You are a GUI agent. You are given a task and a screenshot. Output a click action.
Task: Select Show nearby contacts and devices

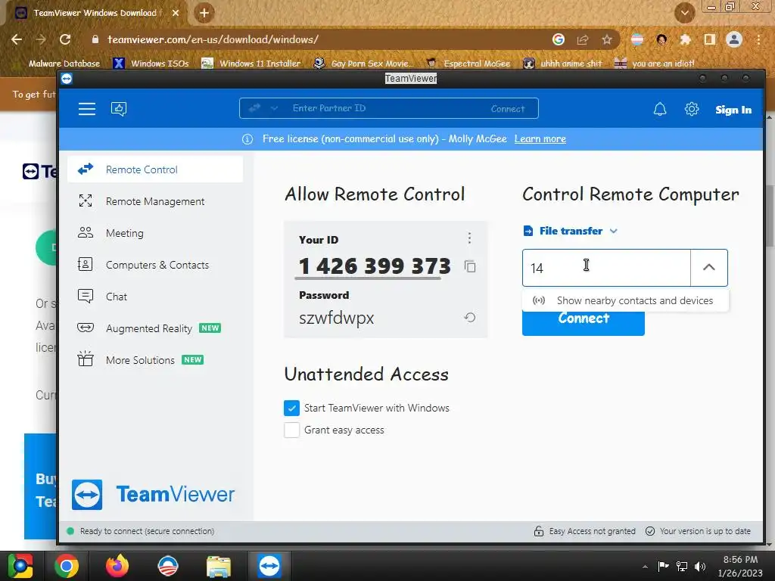(x=625, y=300)
